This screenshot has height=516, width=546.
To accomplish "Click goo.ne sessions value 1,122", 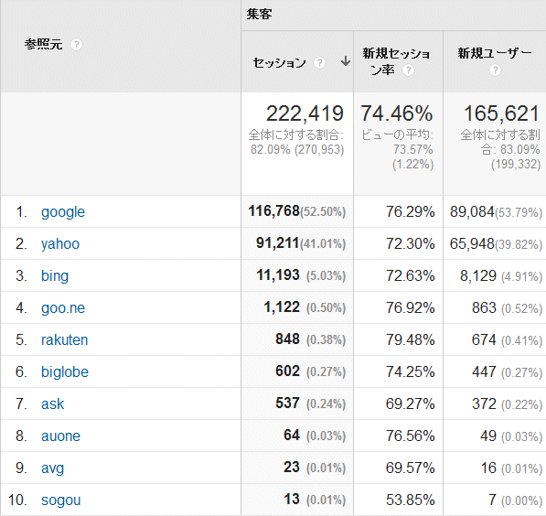I will 282,307.
